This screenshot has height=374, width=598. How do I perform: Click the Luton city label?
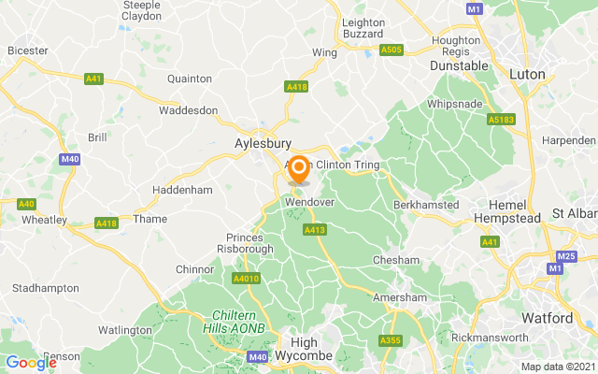coord(527,74)
